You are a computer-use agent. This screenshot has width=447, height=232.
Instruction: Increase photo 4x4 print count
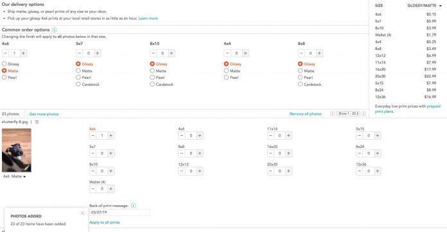point(200,136)
